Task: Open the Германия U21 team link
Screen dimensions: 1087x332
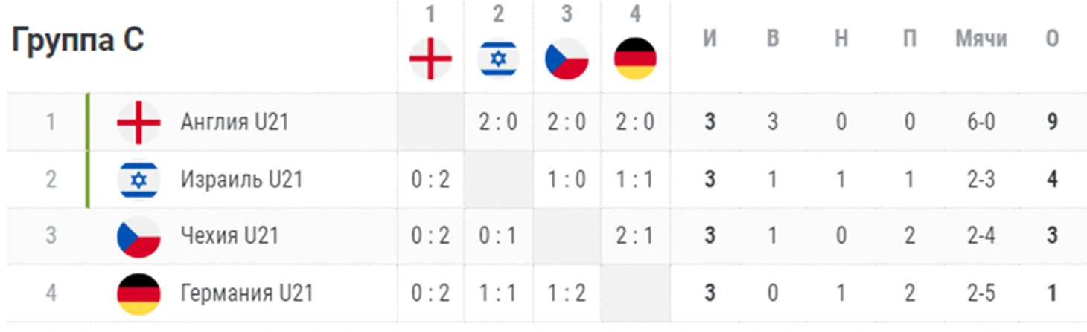Action: pos(246,293)
